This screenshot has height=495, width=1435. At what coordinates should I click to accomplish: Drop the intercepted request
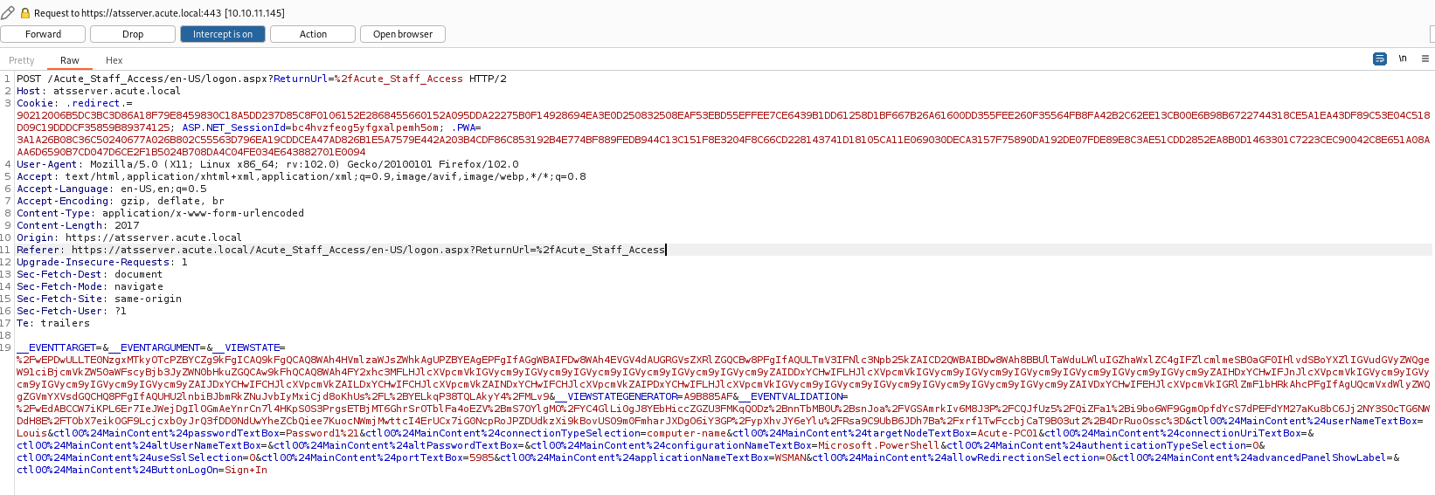[x=133, y=34]
